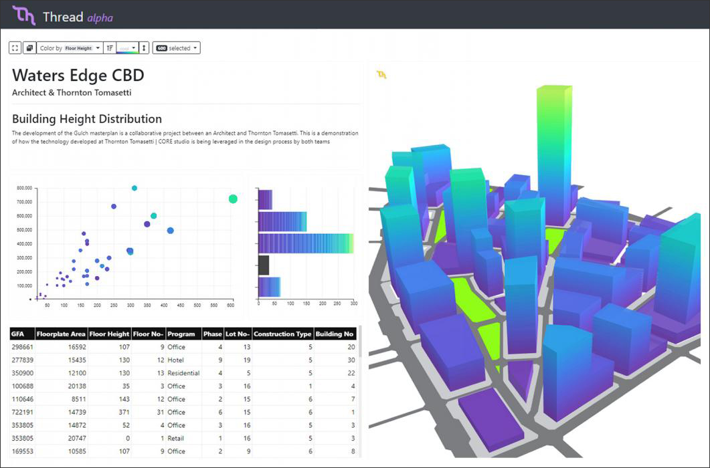Click the Floor Height column header
Image resolution: width=710 pixels, height=468 pixels.
click(109, 334)
